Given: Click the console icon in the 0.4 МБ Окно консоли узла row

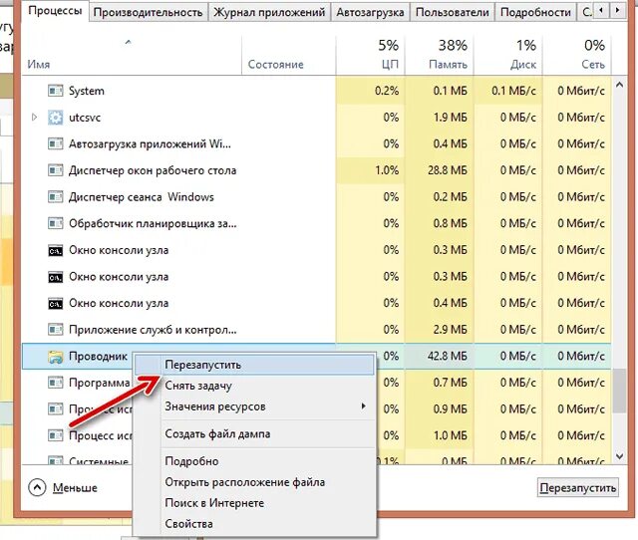Looking at the screenshot, I should pyautogui.click(x=56, y=303).
